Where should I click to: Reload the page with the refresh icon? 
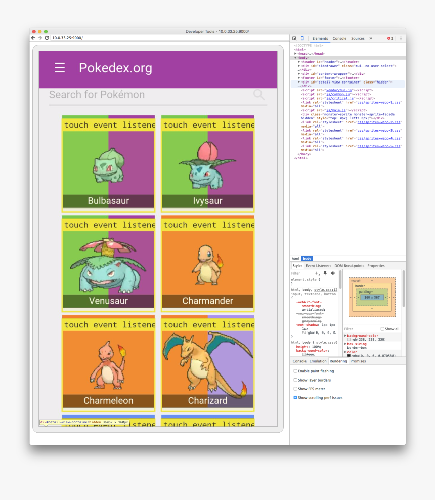pyautogui.click(x=47, y=38)
